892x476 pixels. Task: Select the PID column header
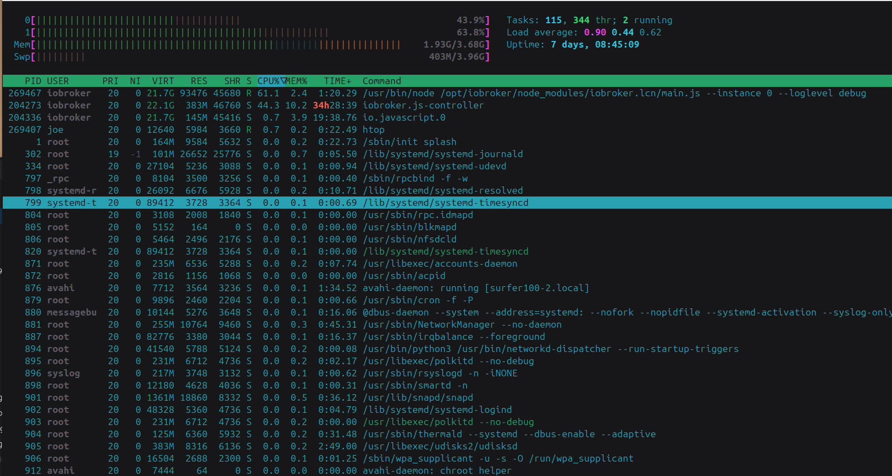tap(33, 81)
